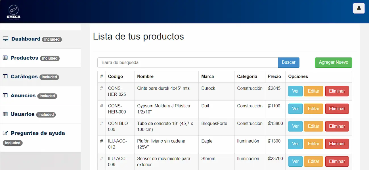Click the Omega logo in header
This screenshot has height=170, width=369.
click(13, 12)
